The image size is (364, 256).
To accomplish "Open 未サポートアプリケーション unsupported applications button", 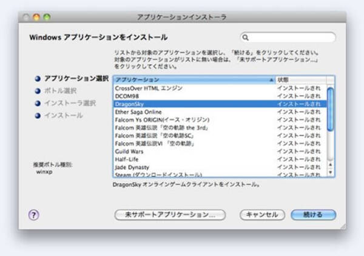I will click(170, 215).
